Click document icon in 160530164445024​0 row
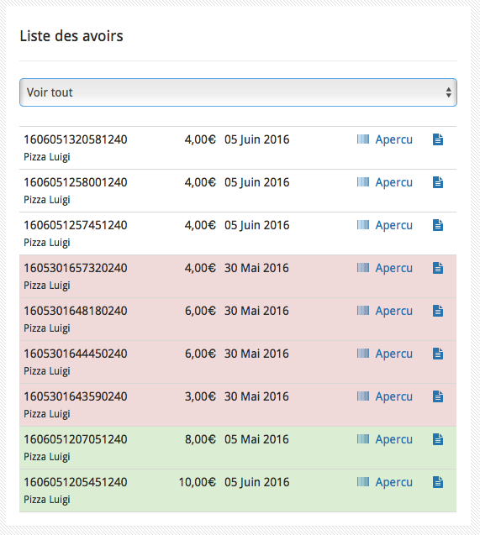 (x=438, y=354)
